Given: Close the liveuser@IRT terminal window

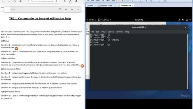Looking at the screenshot, I should point(186,27).
